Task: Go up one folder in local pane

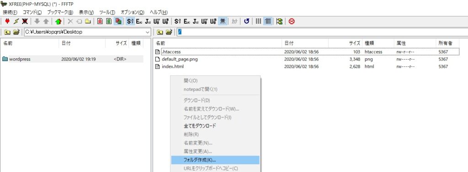Action: click(x=7, y=32)
